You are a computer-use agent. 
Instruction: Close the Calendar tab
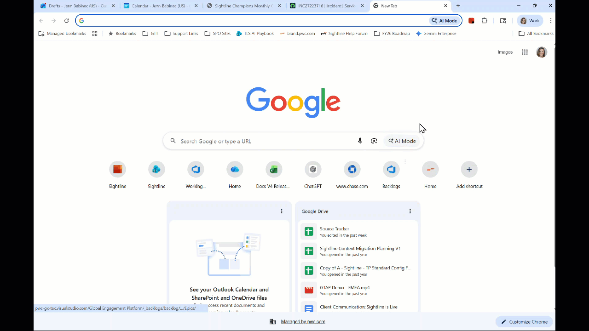coord(196,6)
